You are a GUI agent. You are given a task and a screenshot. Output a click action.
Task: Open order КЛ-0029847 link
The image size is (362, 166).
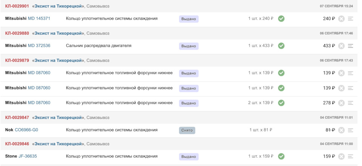(x=17, y=117)
